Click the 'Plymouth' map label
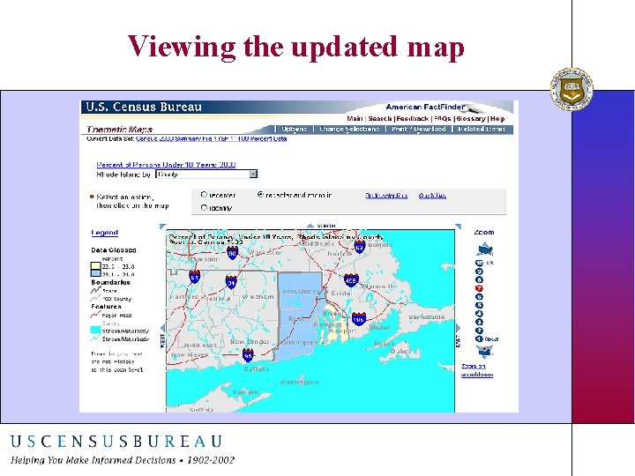This screenshot has height=476, width=635. click(x=380, y=286)
